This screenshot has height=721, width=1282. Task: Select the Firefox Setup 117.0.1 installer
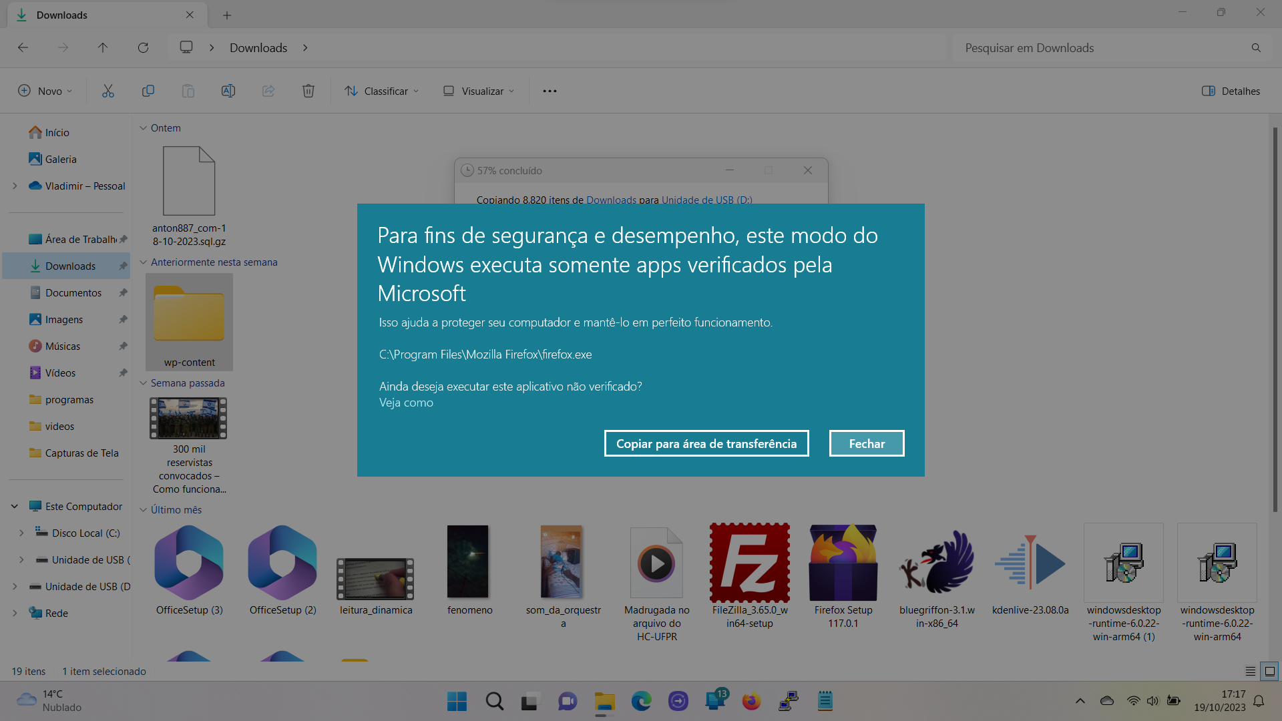[843, 577]
